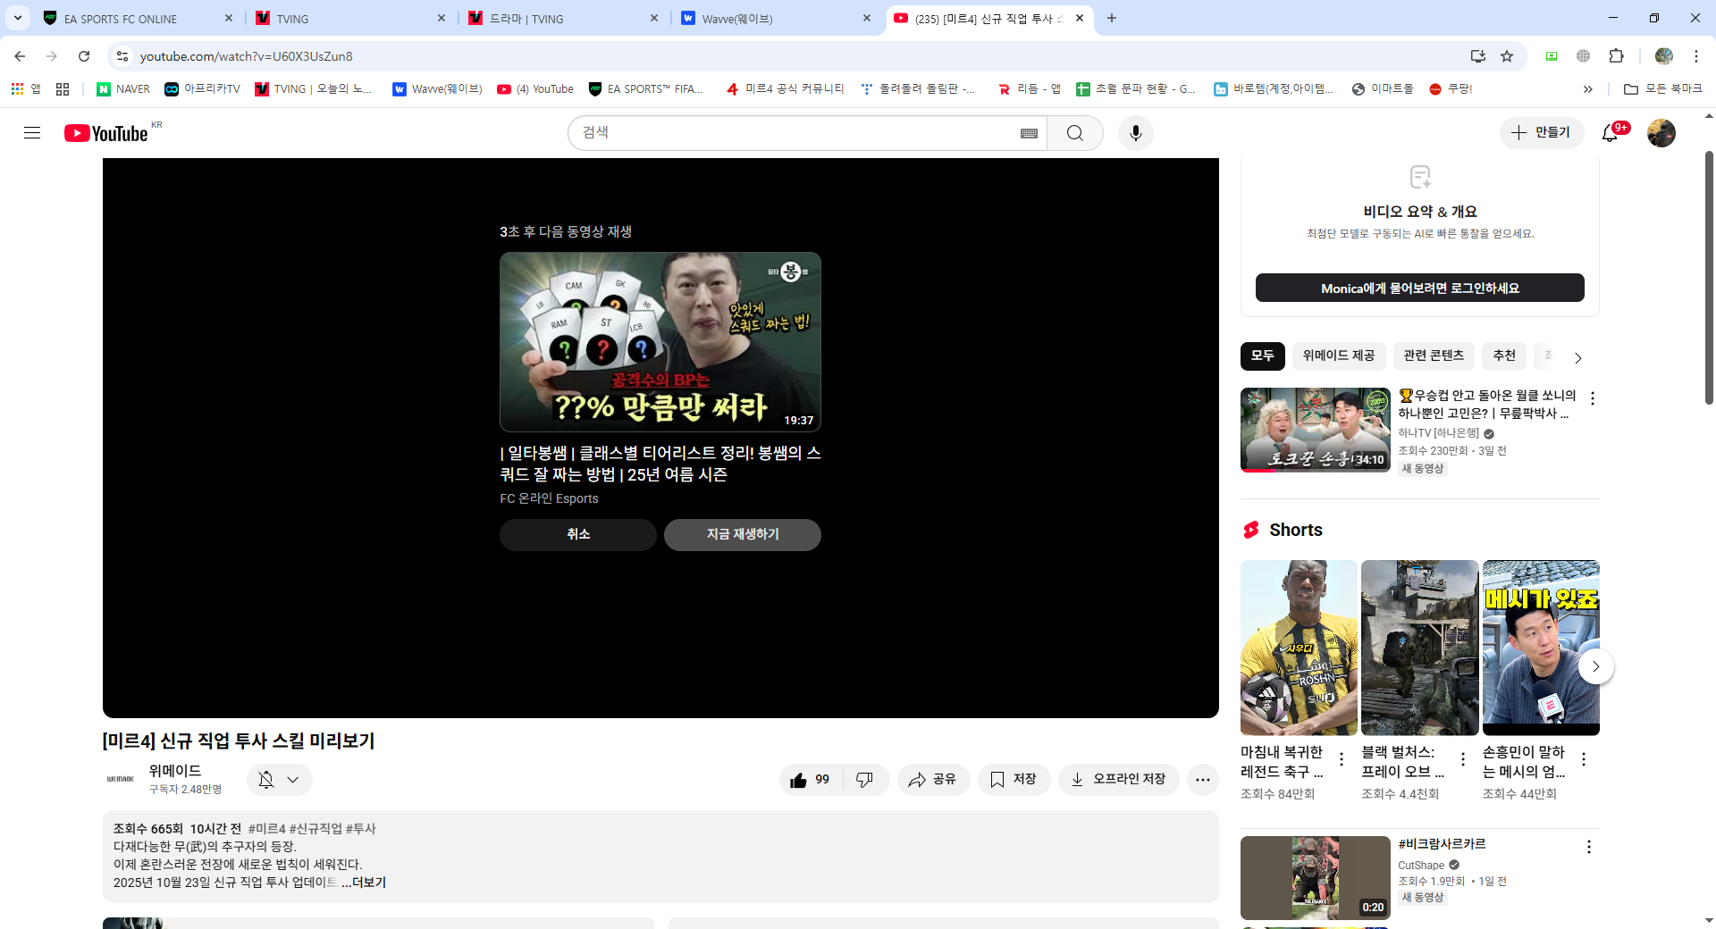Select the 관련 콘텐츠 filter chip
This screenshot has height=929, width=1716.
pyautogui.click(x=1433, y=356)
